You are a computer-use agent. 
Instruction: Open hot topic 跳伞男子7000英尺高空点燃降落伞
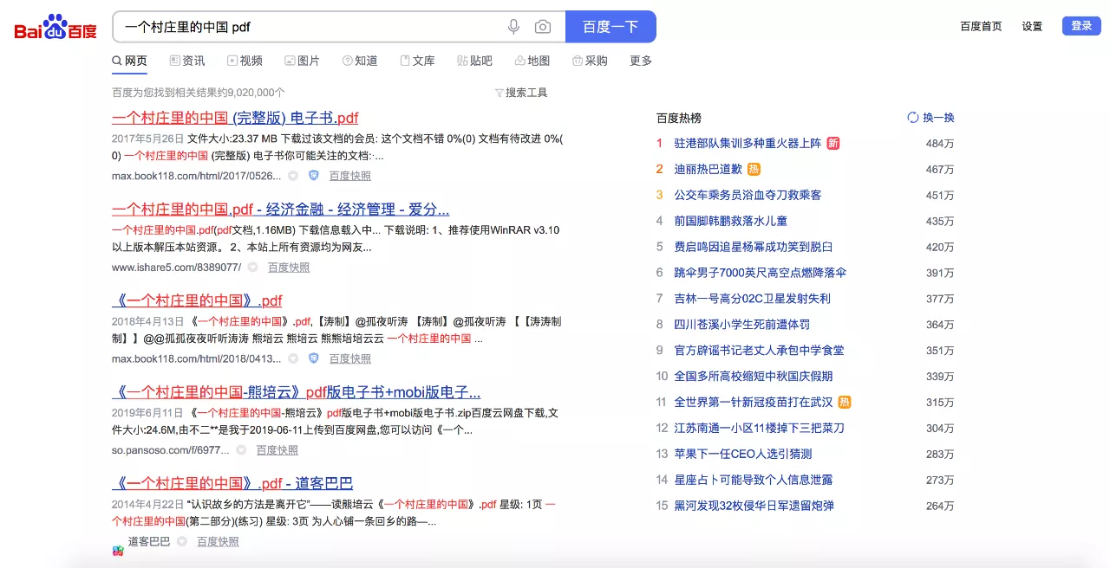click(760, 273)
